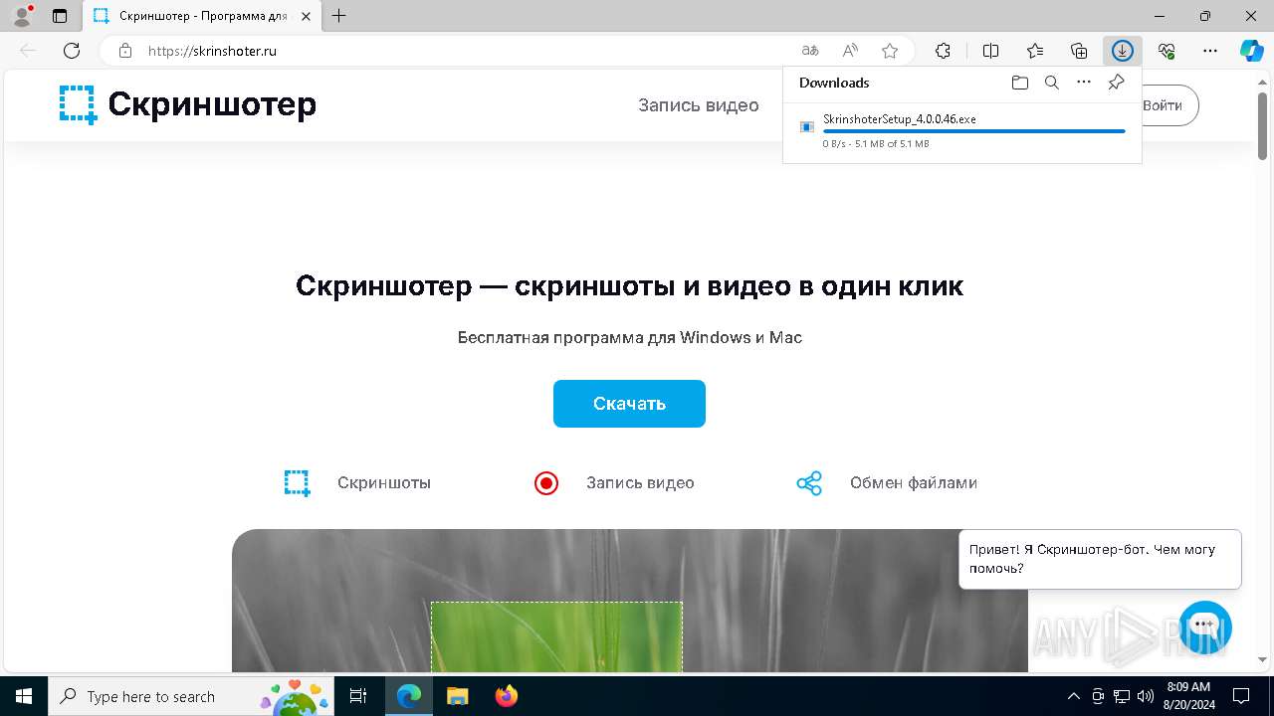Click the Запись видео feature label
The width and height of the screenshot is (1274, 716).
coord(640,483)
